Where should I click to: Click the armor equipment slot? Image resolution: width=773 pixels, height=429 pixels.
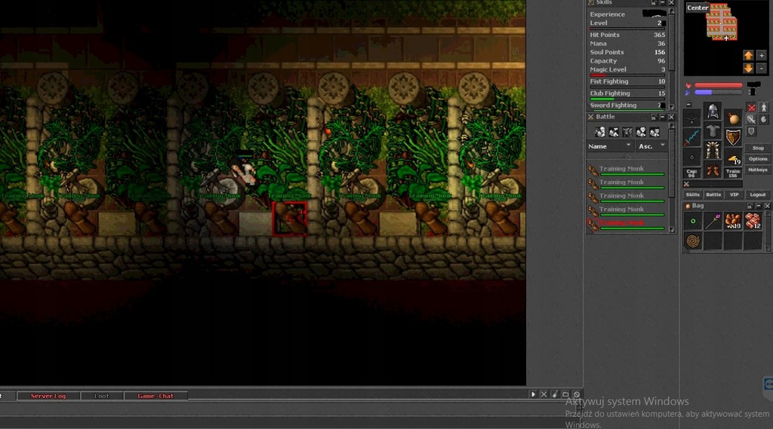pos(713,131)
